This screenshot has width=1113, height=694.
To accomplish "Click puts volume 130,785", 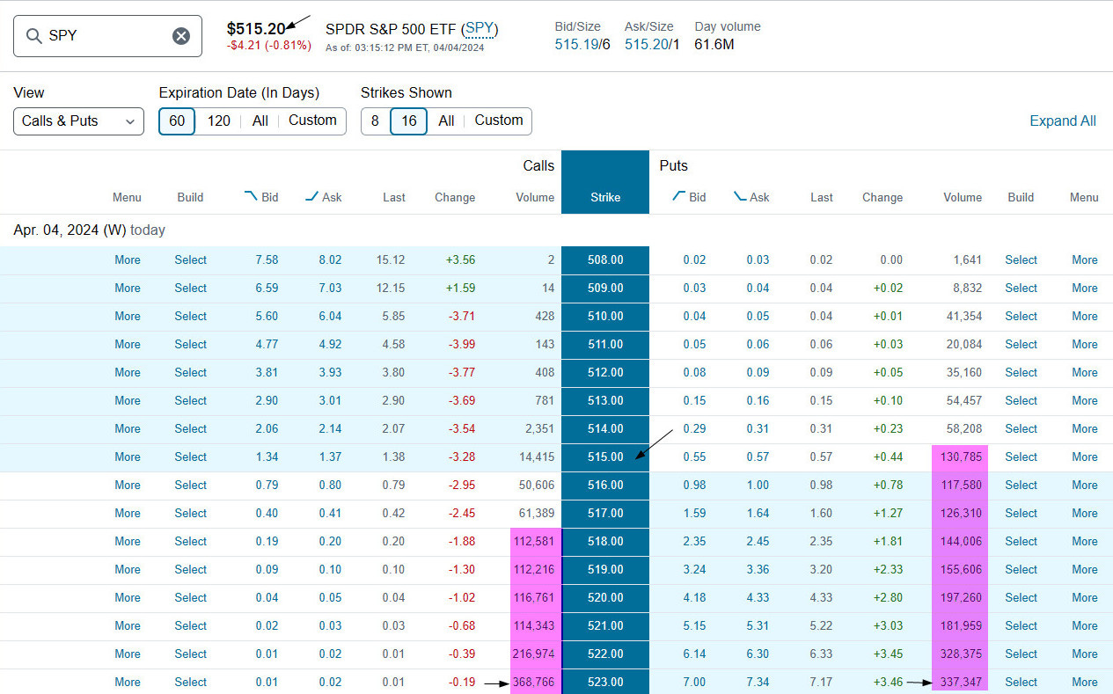I will tap(963, 457).
